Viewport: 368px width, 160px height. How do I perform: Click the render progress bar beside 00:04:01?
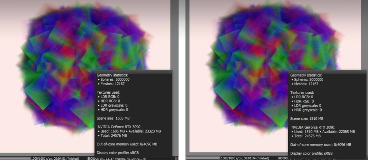(x=15, y=158)
